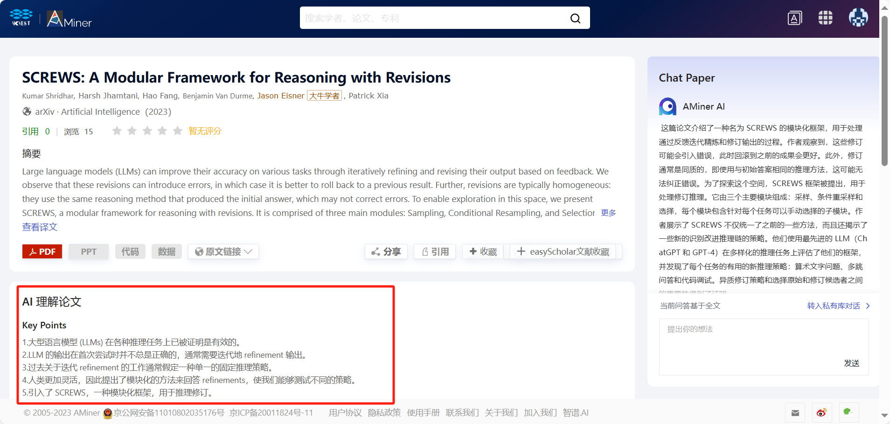The image size is (890, 424).
Task: Open the WeChat icon in footer
Action: (x=848, y=412)
